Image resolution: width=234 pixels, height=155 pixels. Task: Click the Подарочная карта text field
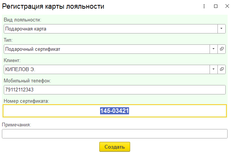[109, 29]
